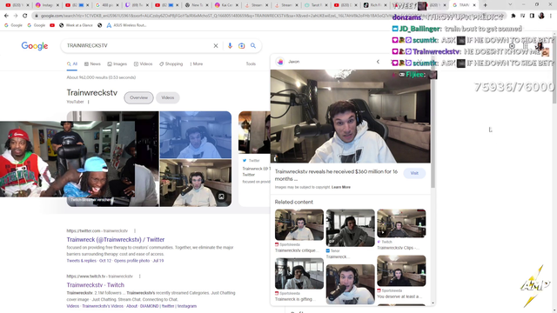The image size is (557, 313).
Task: Reload the current page
Action: click(x=24, y=16)
